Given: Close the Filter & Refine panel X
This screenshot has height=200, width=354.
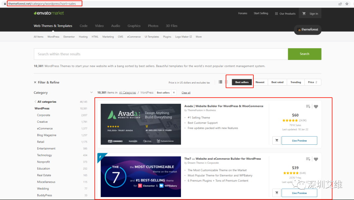Looking at the screenshot, I should pyautogui.click(x=35, y=82).
